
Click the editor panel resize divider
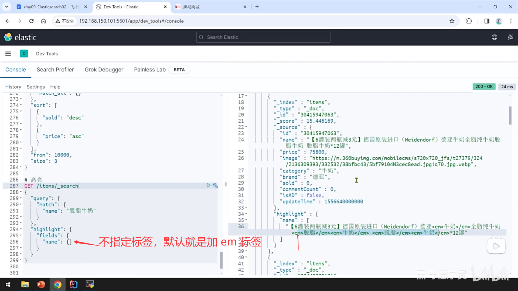226,184
